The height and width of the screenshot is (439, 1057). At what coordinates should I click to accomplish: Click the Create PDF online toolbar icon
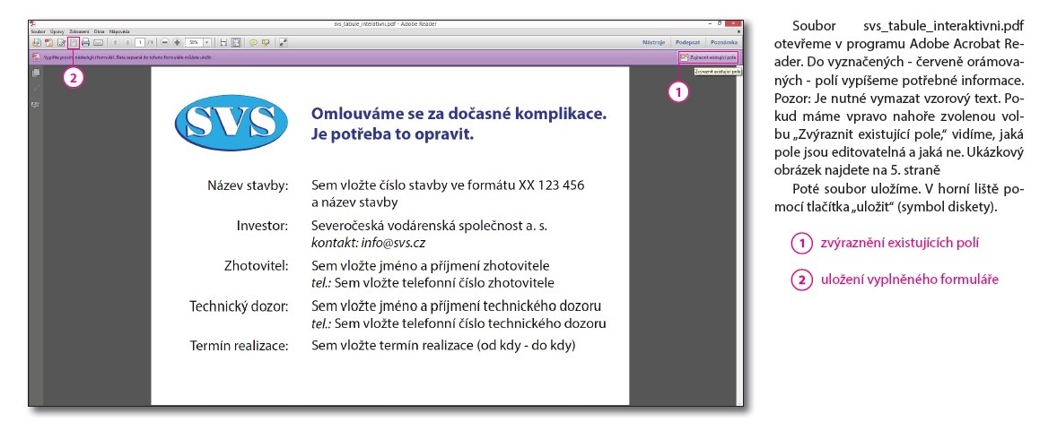pos(37,42)
